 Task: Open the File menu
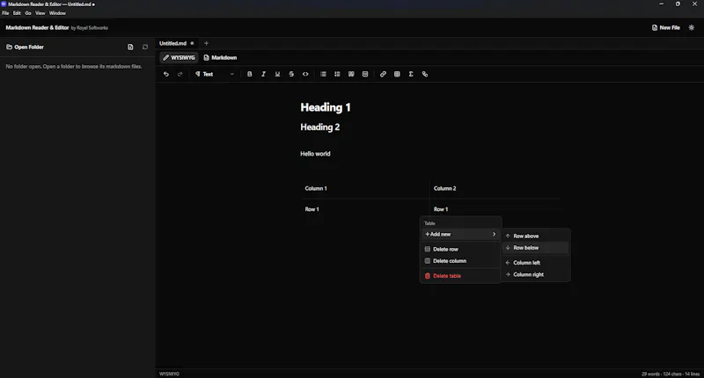click(5, 13)
